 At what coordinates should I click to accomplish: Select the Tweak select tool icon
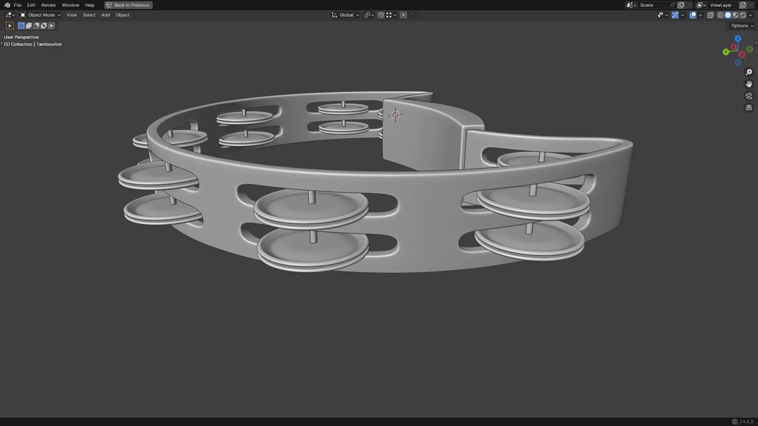click(10, 26)
